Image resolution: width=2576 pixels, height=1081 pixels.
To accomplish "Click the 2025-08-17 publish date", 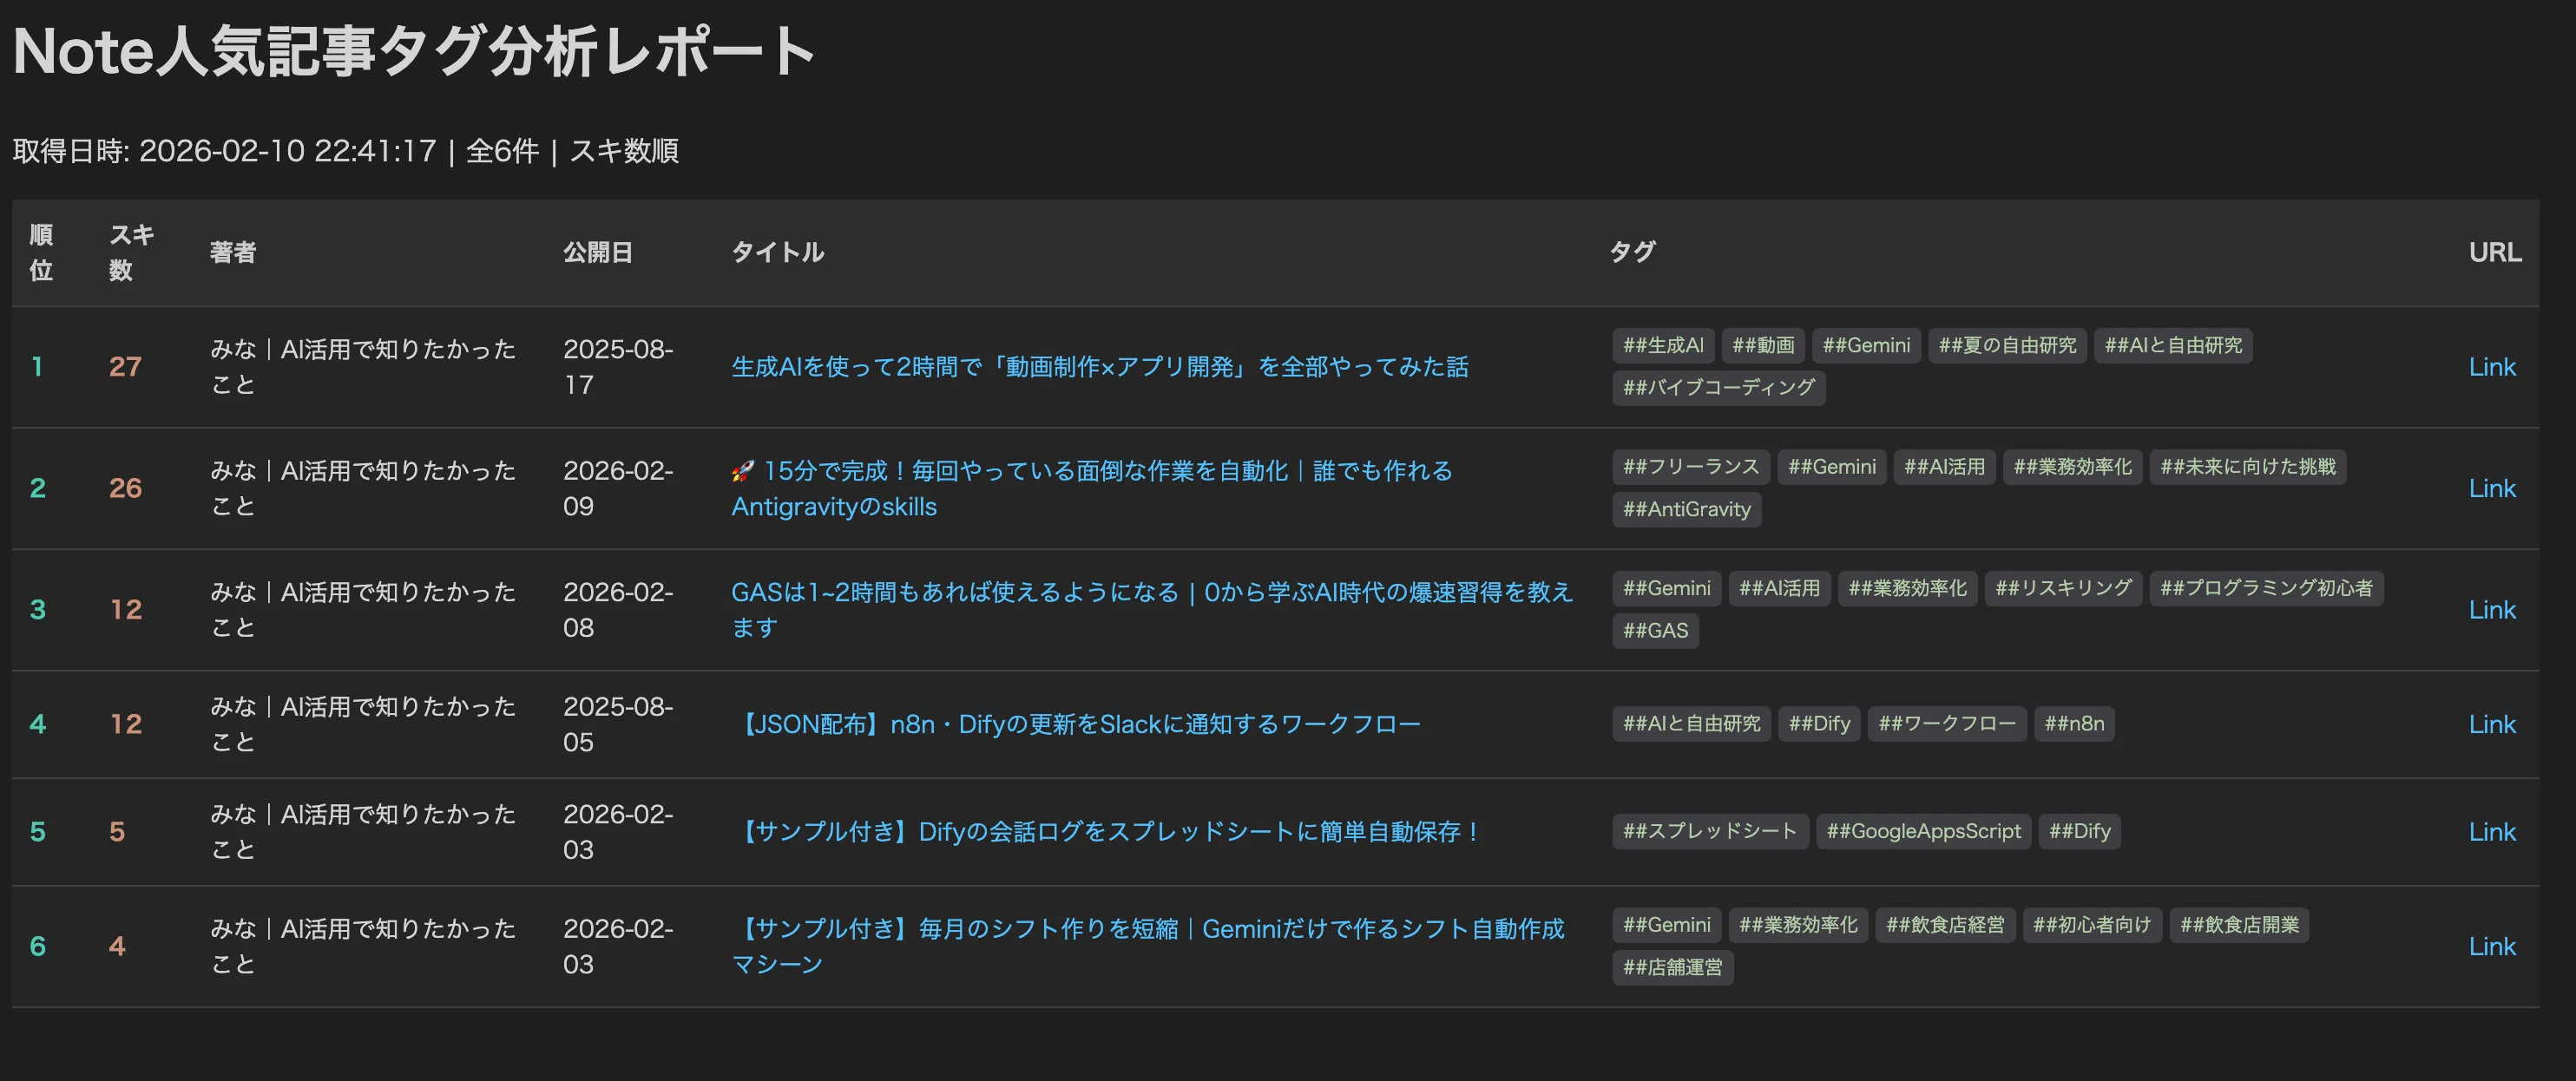I will (617, 367).
